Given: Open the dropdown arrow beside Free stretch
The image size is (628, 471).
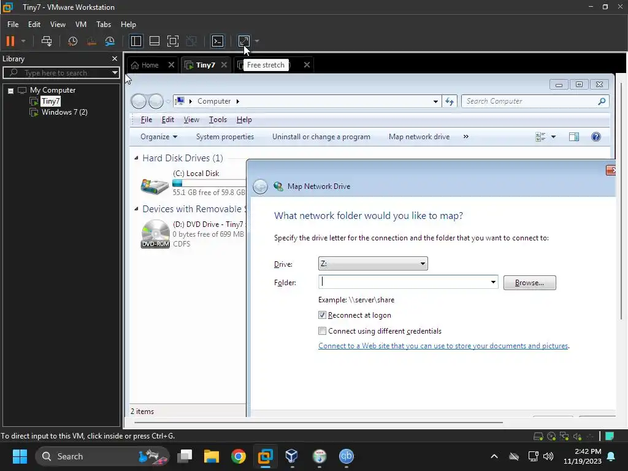Looking at the screenshot, I should 257,41.
